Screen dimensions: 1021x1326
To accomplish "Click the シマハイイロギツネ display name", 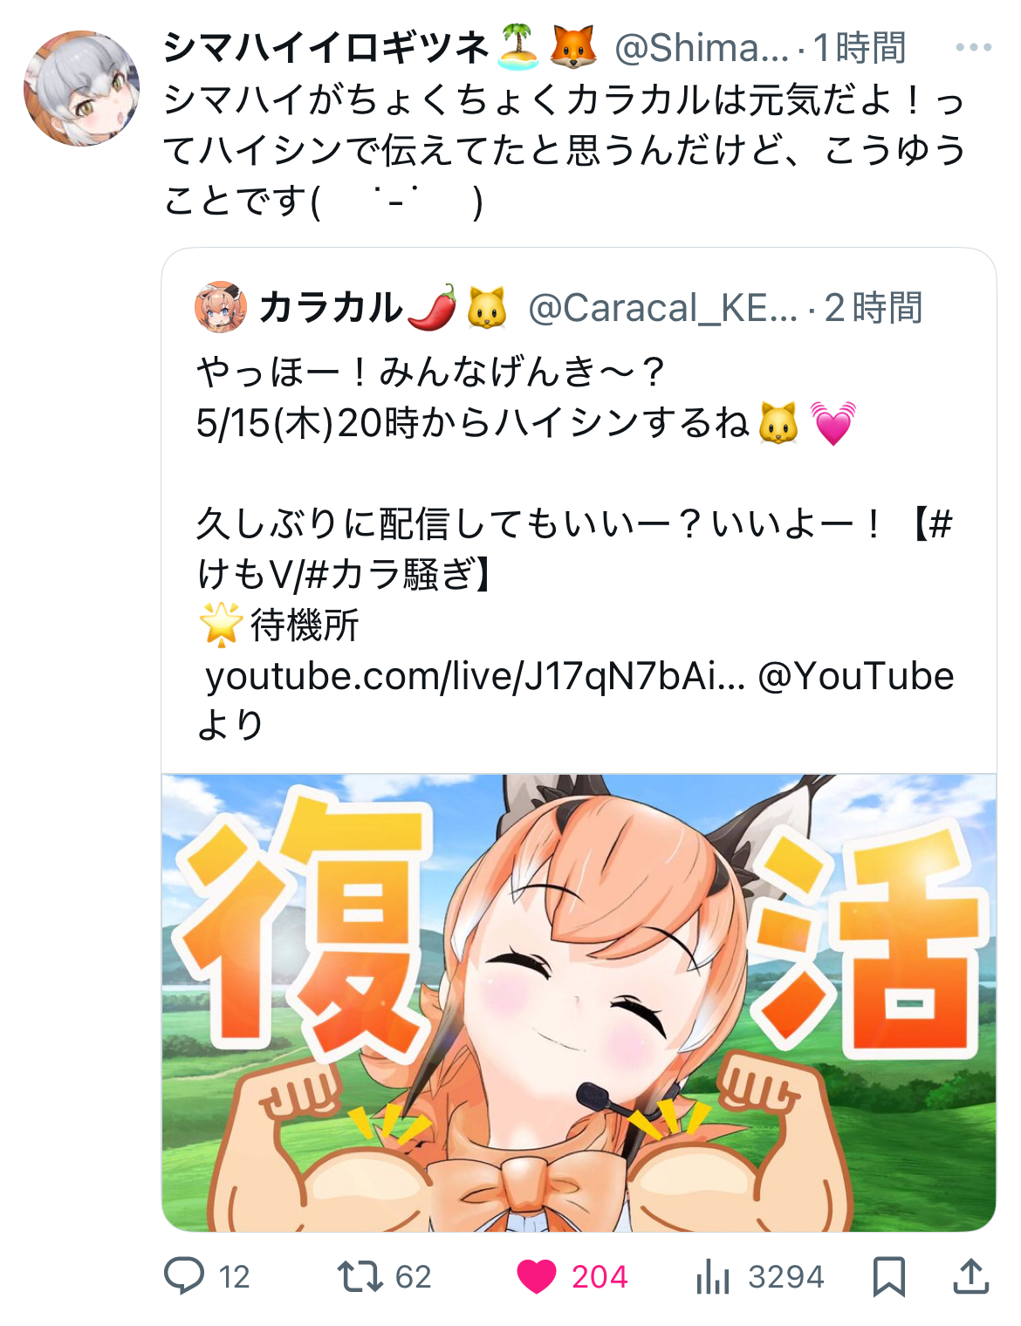I will (325, 47).
